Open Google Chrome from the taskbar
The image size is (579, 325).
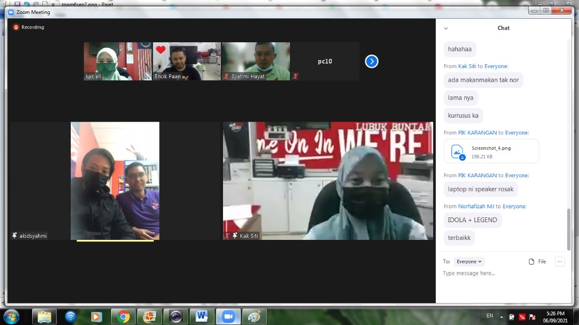point(123,316)
